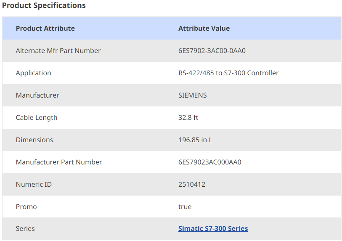Click the Manufacturer attribute label
This screenshot has height=241, width=342.
(37, 95)
